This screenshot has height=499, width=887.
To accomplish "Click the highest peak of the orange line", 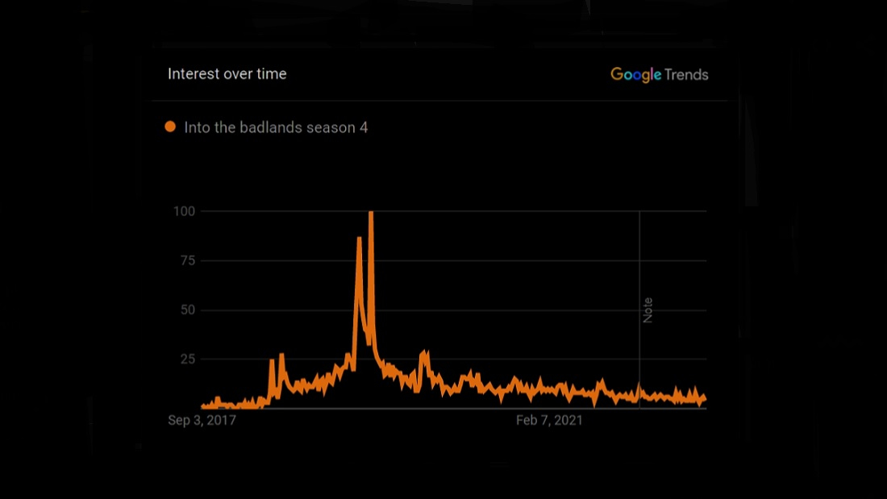I will point(371,213).
